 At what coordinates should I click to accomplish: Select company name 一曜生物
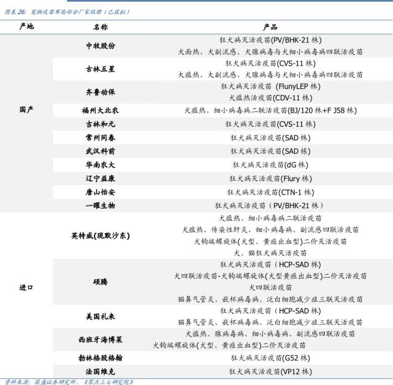click(101, 206)
